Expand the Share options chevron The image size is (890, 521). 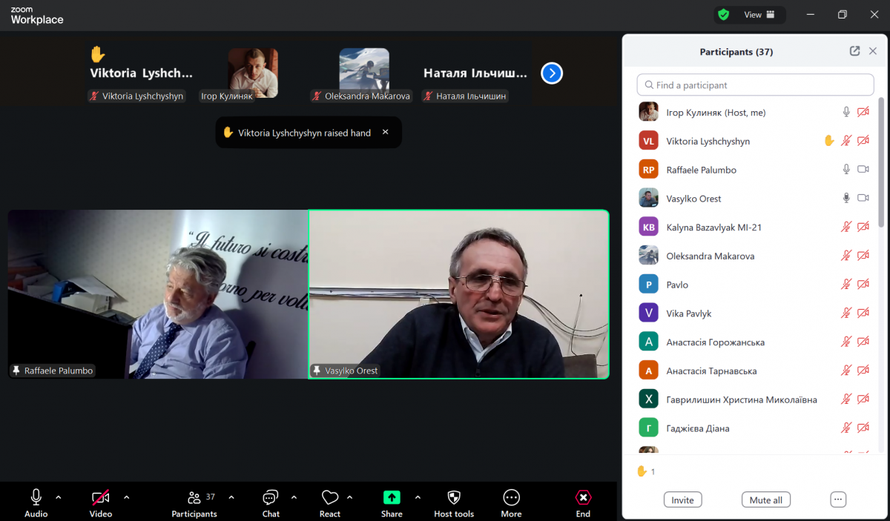[418, 497]
